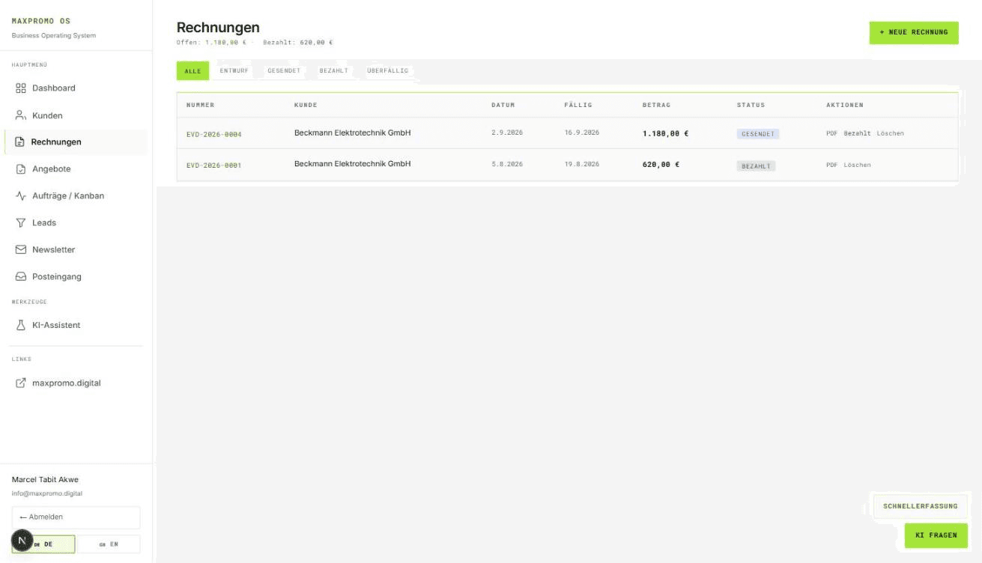Create a new invoice with + NEUE RECHNUNG
Image resolution: width=982 pixels, height=563 pixels.
pyautogui.click(x=914, y=32)
